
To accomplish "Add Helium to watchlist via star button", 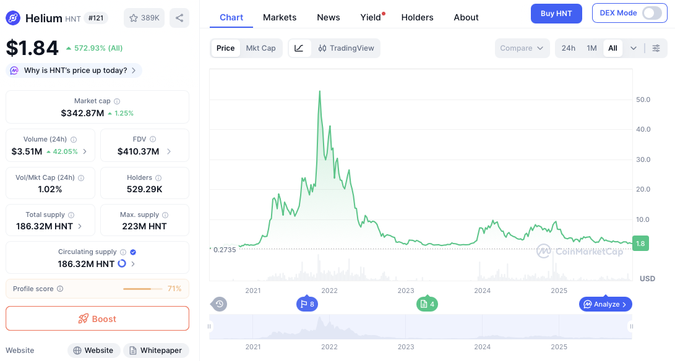I will tap(144, 18).
